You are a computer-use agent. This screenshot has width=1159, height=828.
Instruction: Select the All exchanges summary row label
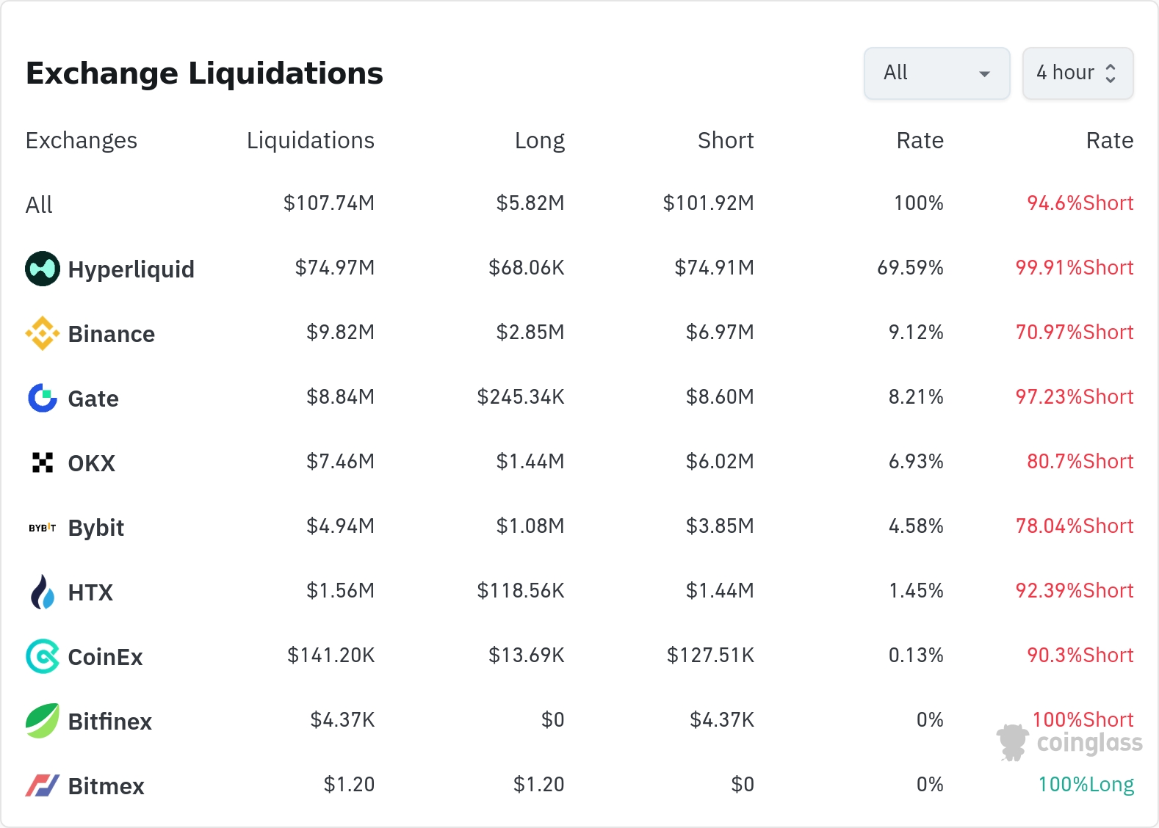(x=39, y=204)
